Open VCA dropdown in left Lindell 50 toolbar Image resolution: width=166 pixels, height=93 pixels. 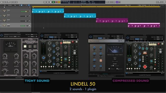[x=60, y=39]
